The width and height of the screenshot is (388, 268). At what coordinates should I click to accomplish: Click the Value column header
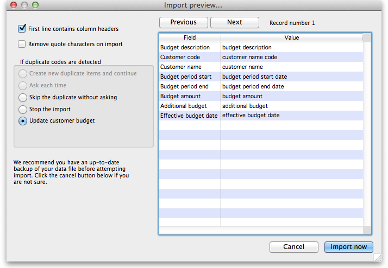pyautogui.click(x=291, y=38)
